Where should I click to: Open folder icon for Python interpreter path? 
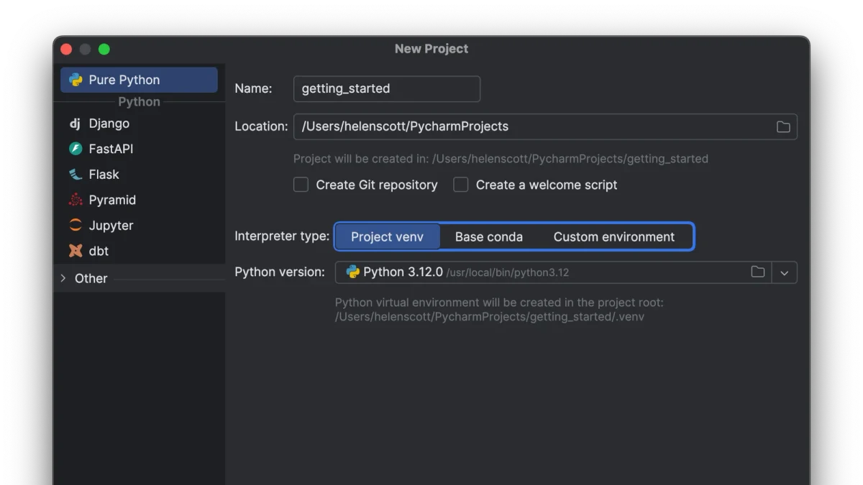click(757, 272)
